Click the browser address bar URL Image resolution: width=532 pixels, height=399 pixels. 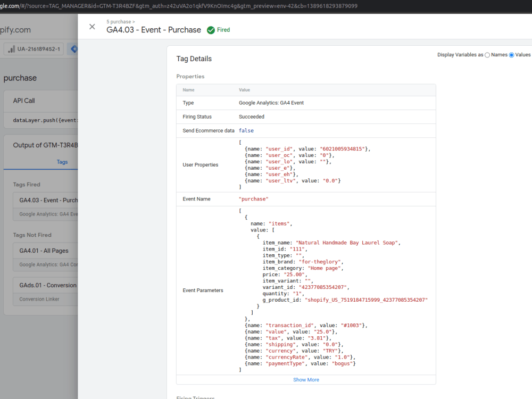coord(179,6)
